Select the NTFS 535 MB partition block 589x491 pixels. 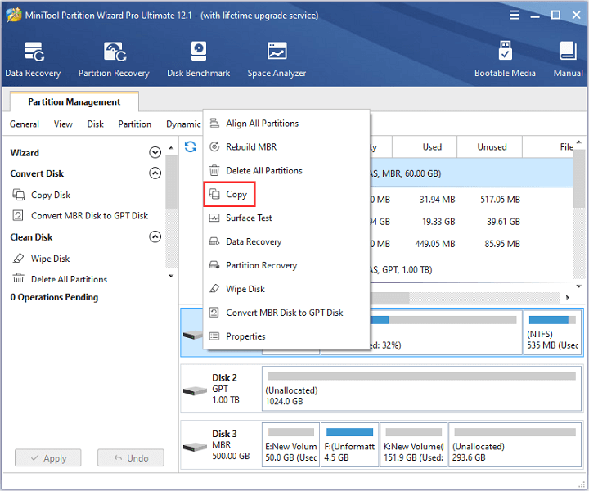point(552,332)
